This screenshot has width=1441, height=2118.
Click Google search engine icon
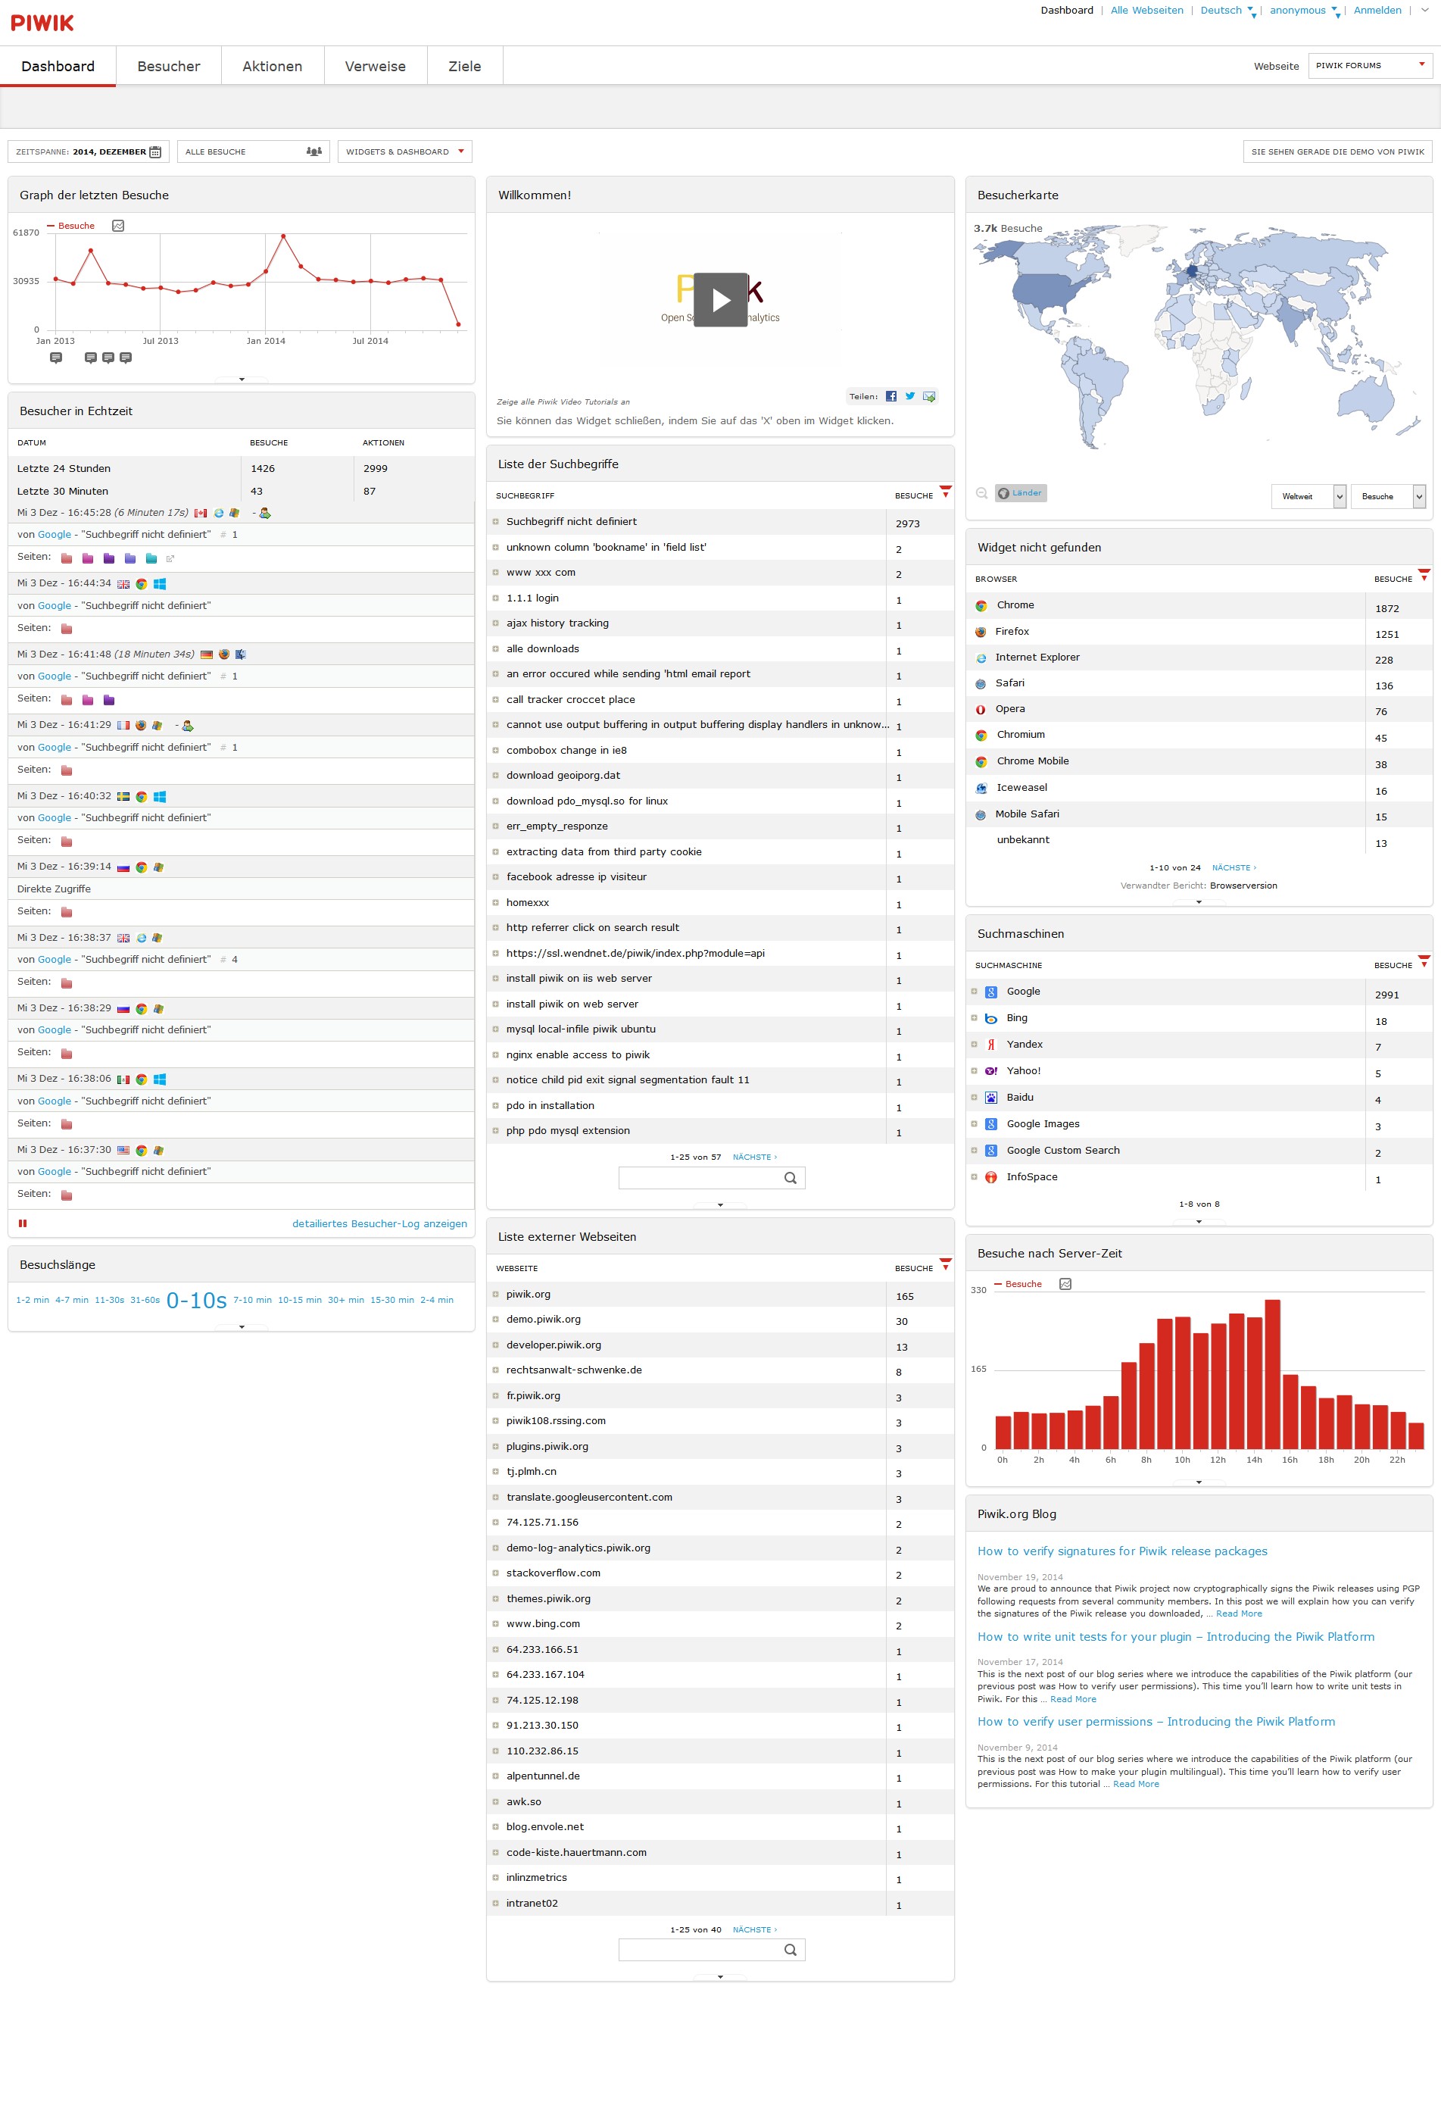pos(991,992)
